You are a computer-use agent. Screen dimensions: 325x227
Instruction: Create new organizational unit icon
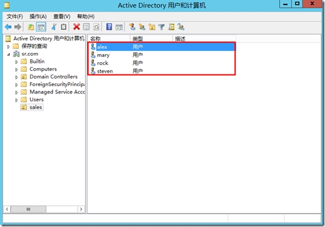tap(151, 27)
